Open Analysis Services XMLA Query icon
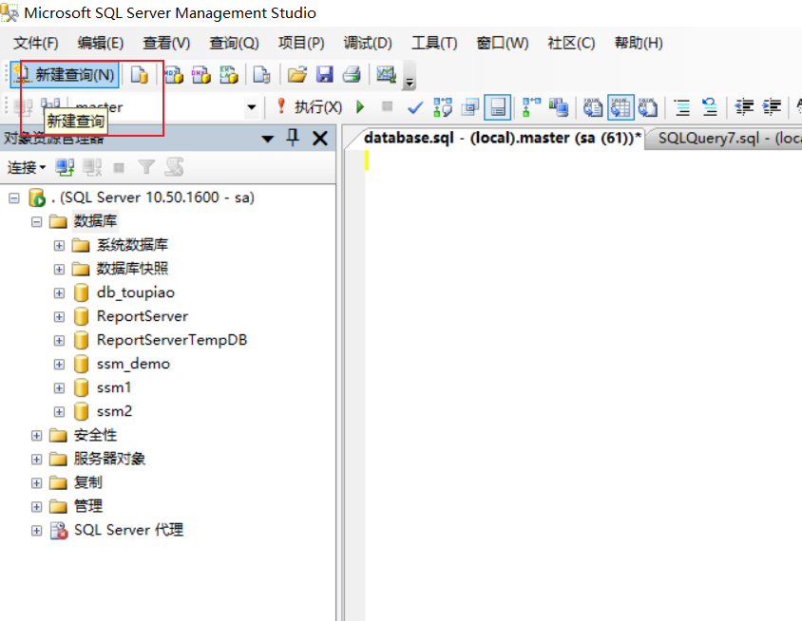Screen dimensions: 802x621 229,75
